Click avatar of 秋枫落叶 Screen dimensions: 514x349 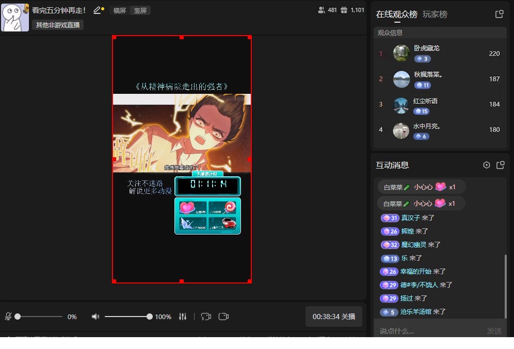pyautogui.click(x=401, y=79)
